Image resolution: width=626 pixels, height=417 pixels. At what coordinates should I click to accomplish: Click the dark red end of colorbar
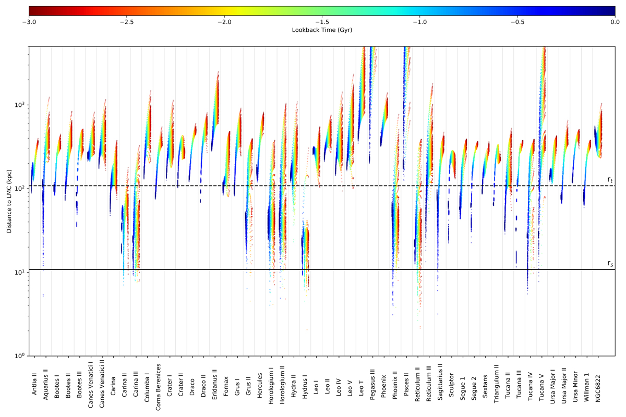(32, 9)
